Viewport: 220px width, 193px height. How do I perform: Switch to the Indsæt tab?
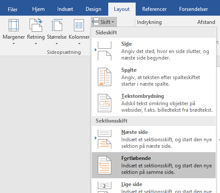tap(65, 9)
